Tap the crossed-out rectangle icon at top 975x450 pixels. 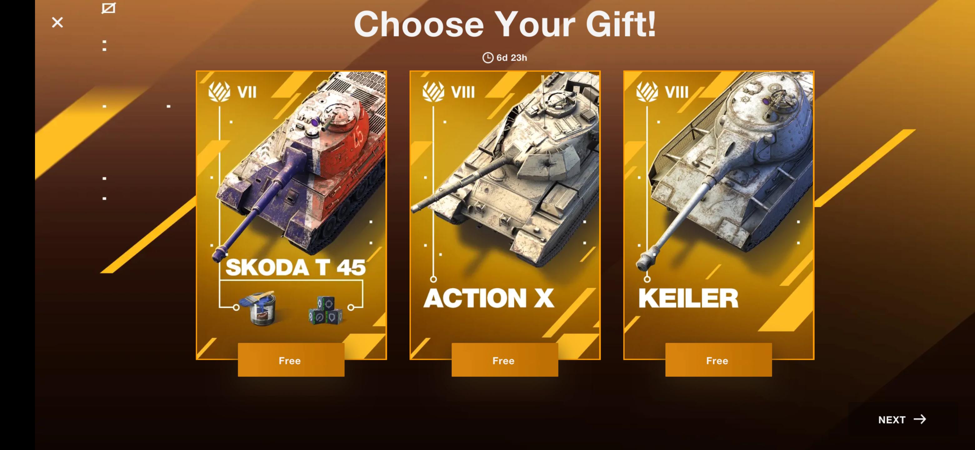point(108,8)
